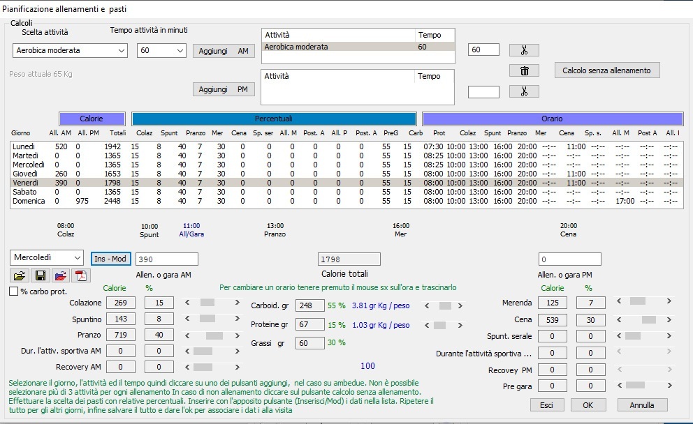Select the Sabato row in the weekly list
Screen dimensions: 693x424
click(346, 192)
